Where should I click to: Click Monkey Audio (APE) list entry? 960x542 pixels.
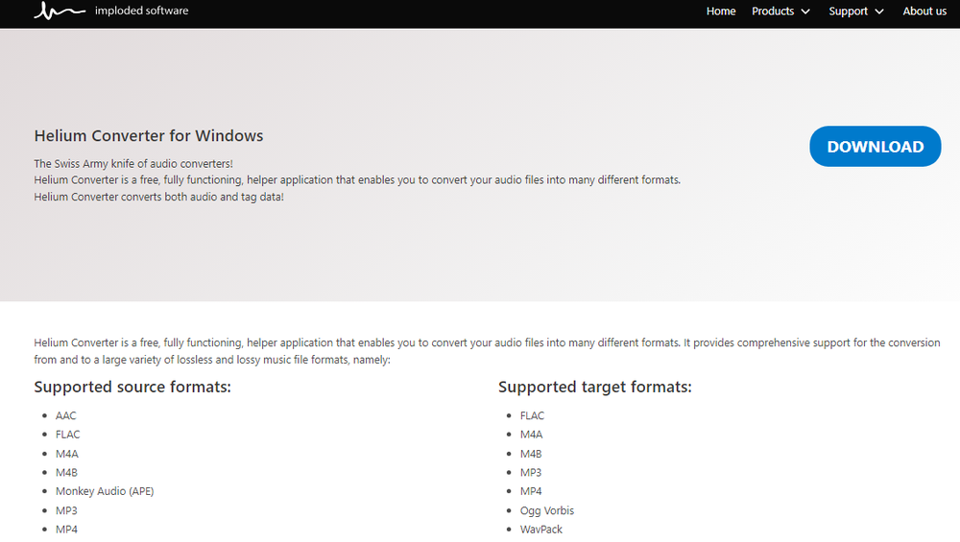point(105,491)
